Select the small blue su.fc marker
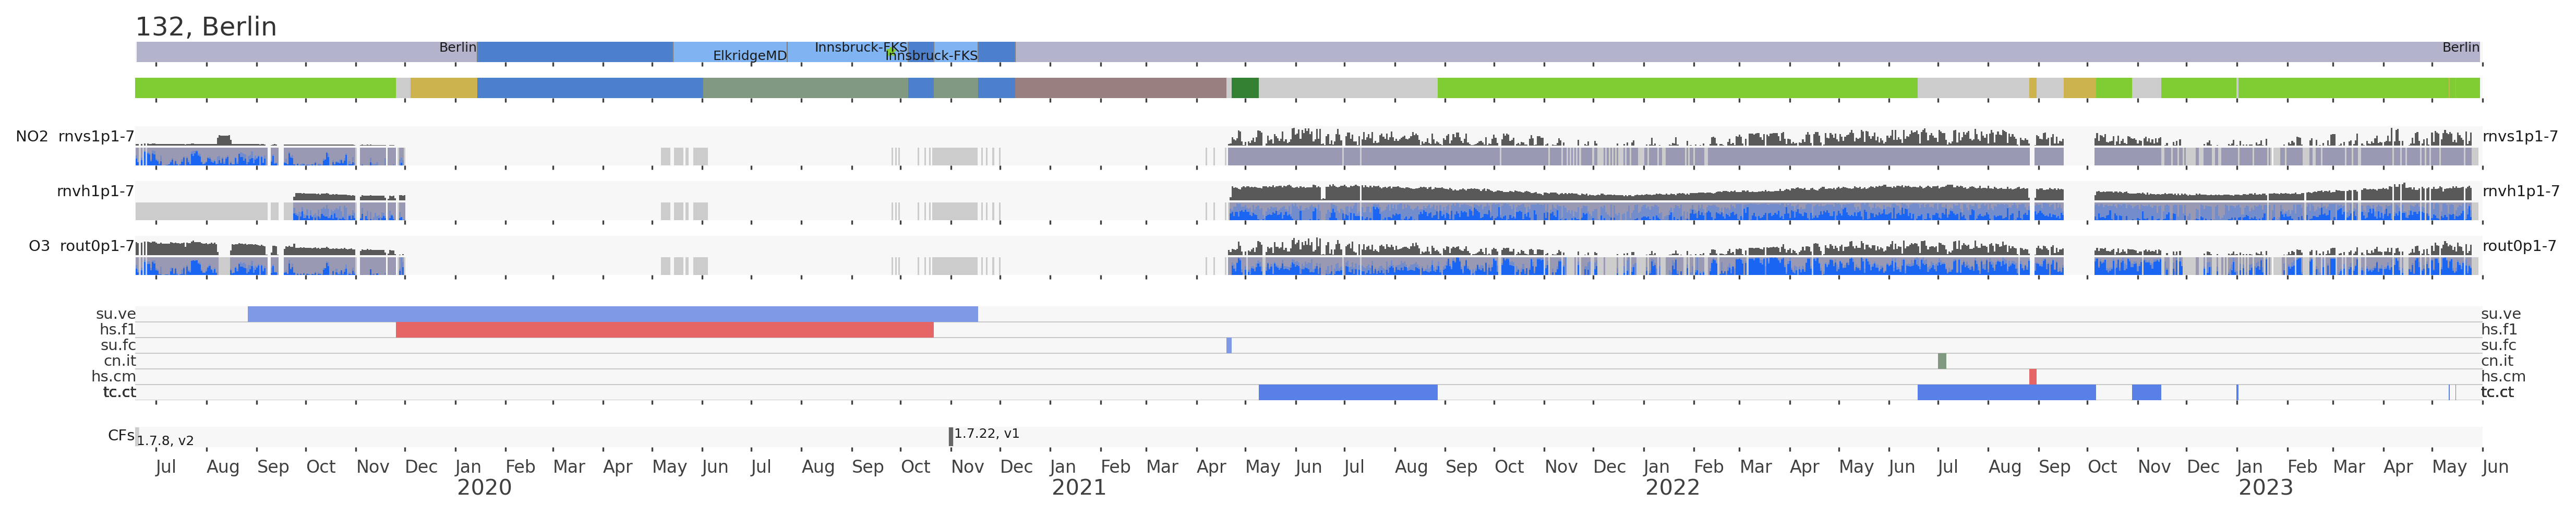Screen dimensions: 2576x515 coord(1229,346)
